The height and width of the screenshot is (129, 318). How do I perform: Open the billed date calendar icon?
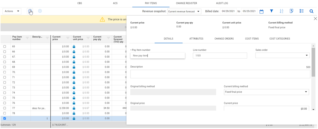[262, 12]
